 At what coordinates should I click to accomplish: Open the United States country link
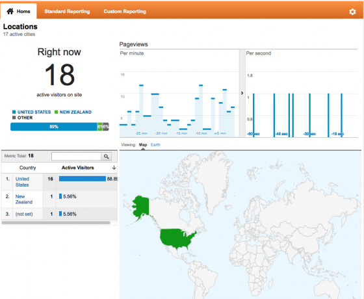(22, 182)
